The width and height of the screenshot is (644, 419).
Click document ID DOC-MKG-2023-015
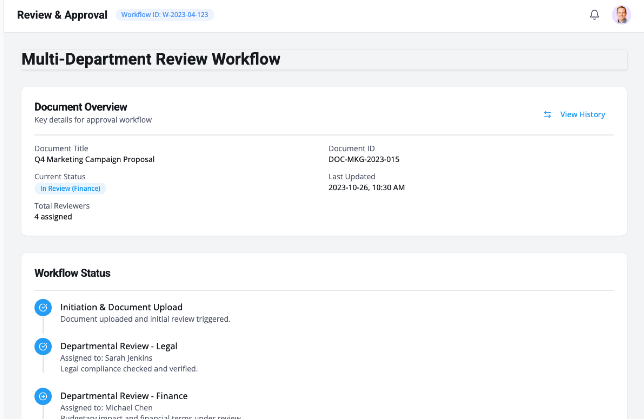pyautogui.click(x=364, y=159)
